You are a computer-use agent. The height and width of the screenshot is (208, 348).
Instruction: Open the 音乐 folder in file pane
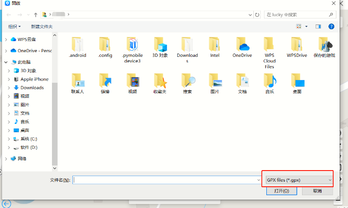tap(270, 84)
